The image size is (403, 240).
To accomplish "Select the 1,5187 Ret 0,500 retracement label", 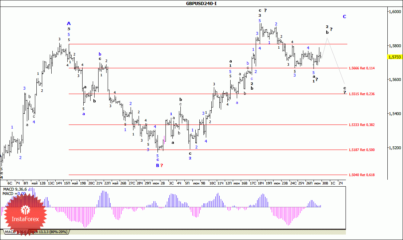I will click(362, 150).
